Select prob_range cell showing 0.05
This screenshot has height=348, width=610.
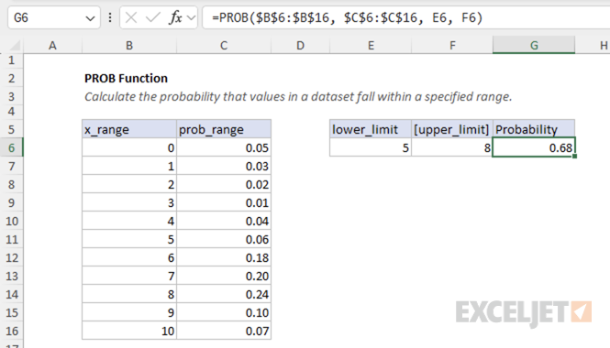tap(224, 147)
